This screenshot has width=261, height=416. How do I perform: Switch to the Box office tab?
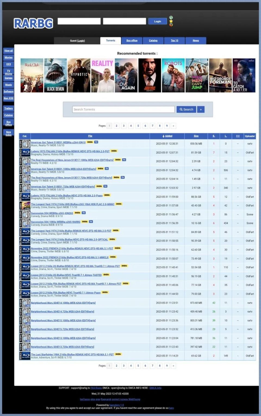(132, 41)
